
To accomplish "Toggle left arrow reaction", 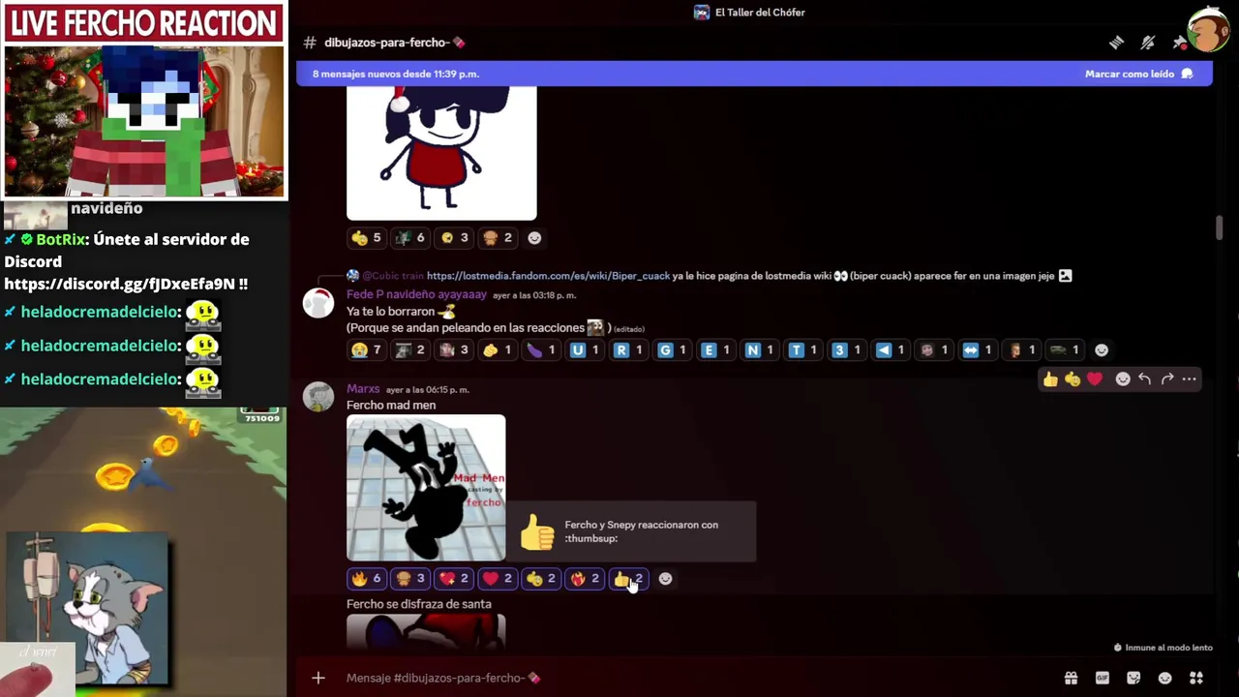I will [890, 349].
